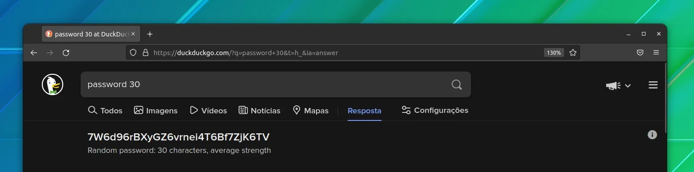Go forward with the forward arrow

[x=50, y=52]
